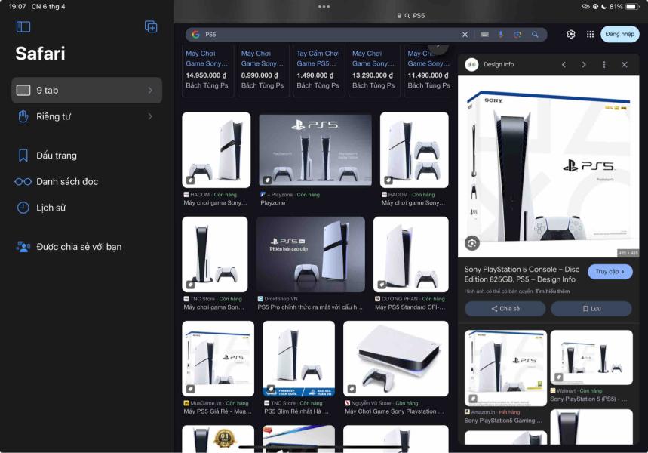Open the Tìm hiểu thêm copyright link
Image resolution: width=648 pixels, height=453 pixels.
click(x=552, y=291)
